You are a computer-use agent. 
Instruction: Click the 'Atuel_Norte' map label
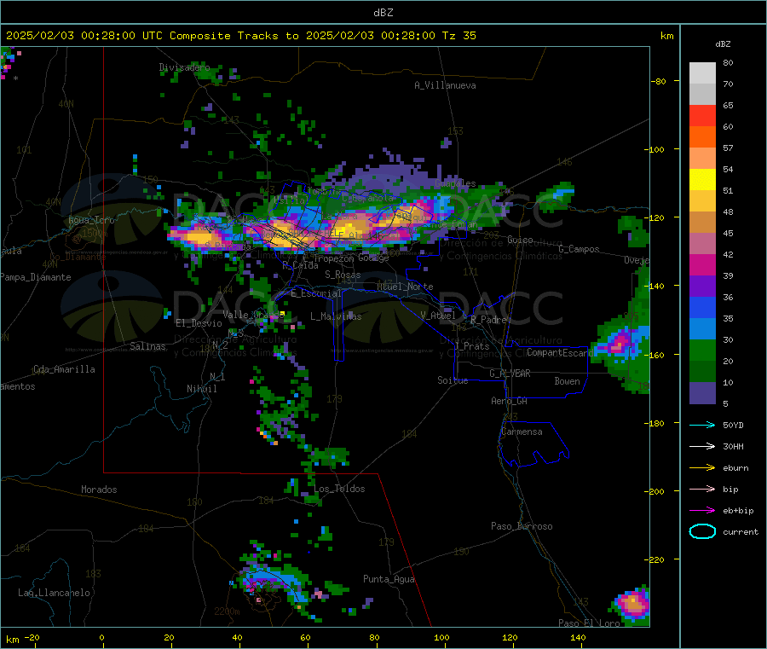405,287
